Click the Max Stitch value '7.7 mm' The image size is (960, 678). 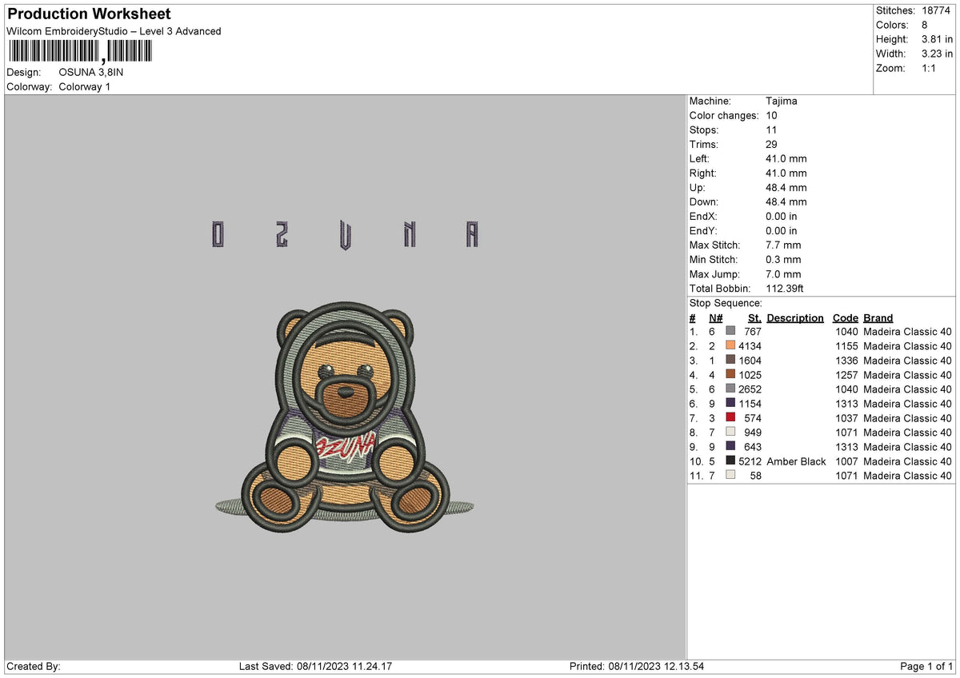pos(783,245)
